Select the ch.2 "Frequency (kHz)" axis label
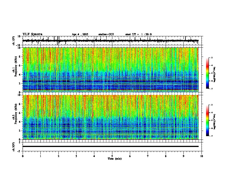This screenshot has height=175, width=227. (x=16, y=114)
